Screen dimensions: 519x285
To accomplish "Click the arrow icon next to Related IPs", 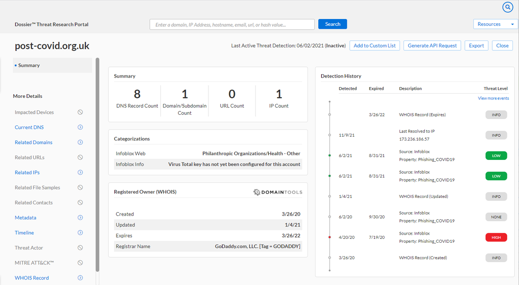I will 80,172.
